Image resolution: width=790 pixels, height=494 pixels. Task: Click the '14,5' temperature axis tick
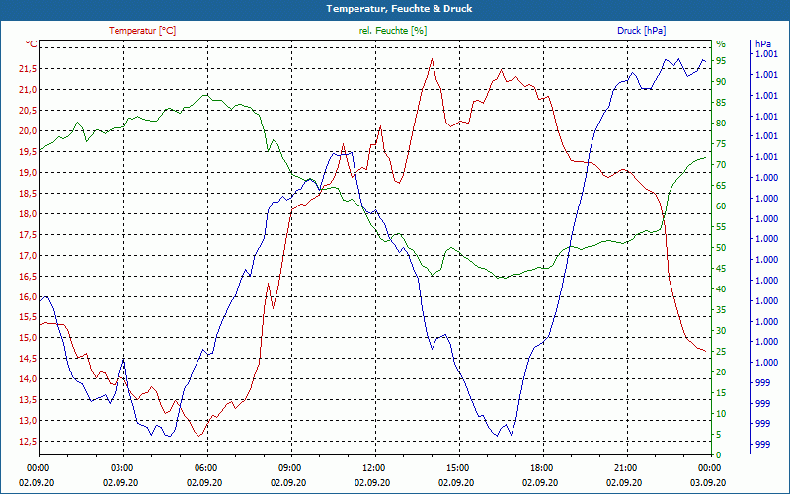tap(28, 359)
